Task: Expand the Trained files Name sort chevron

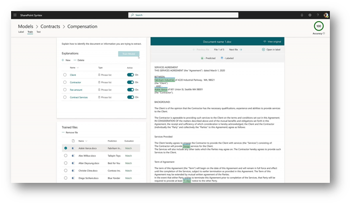Action: pyautogui.click(x=86, y=141)
